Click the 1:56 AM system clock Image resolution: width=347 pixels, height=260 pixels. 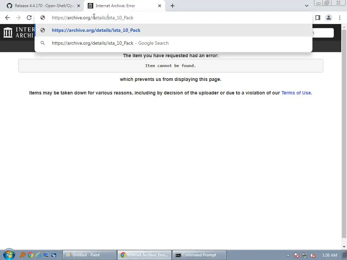(x=330, y=255)
